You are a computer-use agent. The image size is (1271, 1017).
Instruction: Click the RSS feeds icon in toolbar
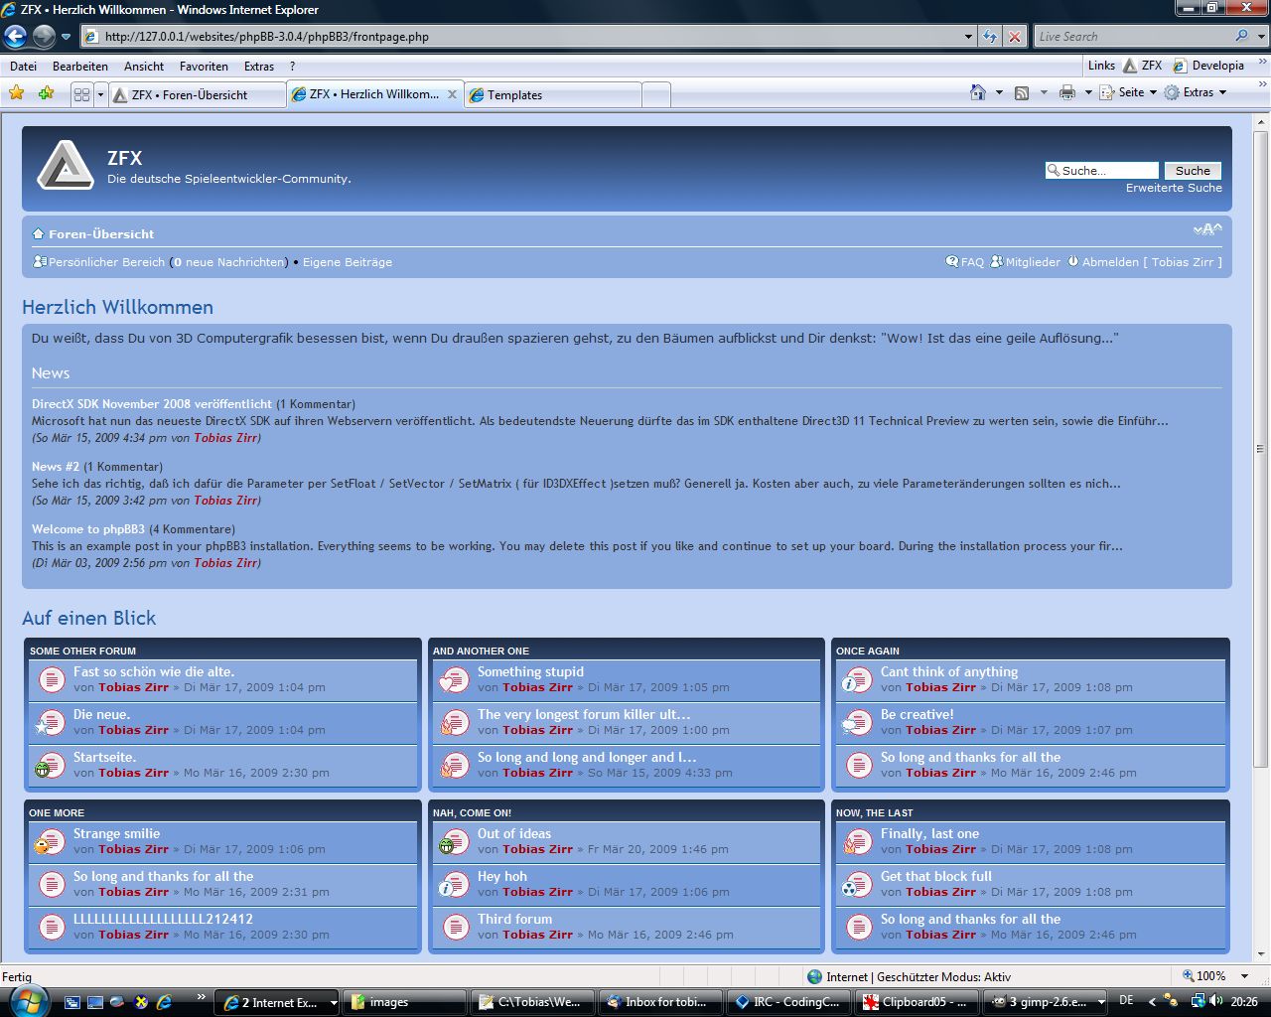click(x=1022, y=92)
